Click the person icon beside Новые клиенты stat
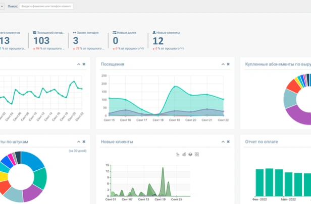 point(154,32)
